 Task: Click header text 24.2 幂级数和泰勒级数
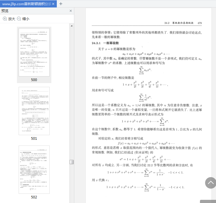179,23
